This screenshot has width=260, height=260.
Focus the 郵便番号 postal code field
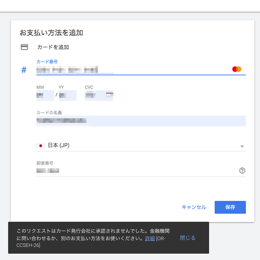point(136,171)
